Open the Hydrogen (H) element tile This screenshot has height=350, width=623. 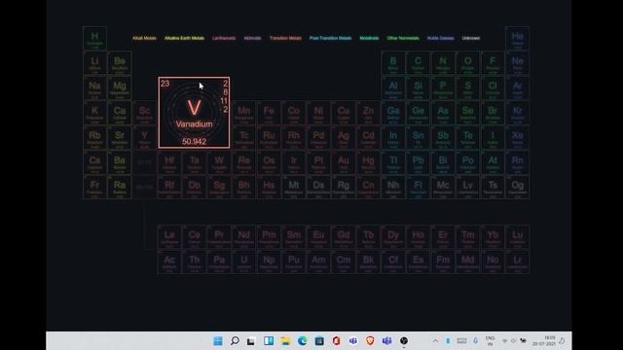click(x=94, y=39)
